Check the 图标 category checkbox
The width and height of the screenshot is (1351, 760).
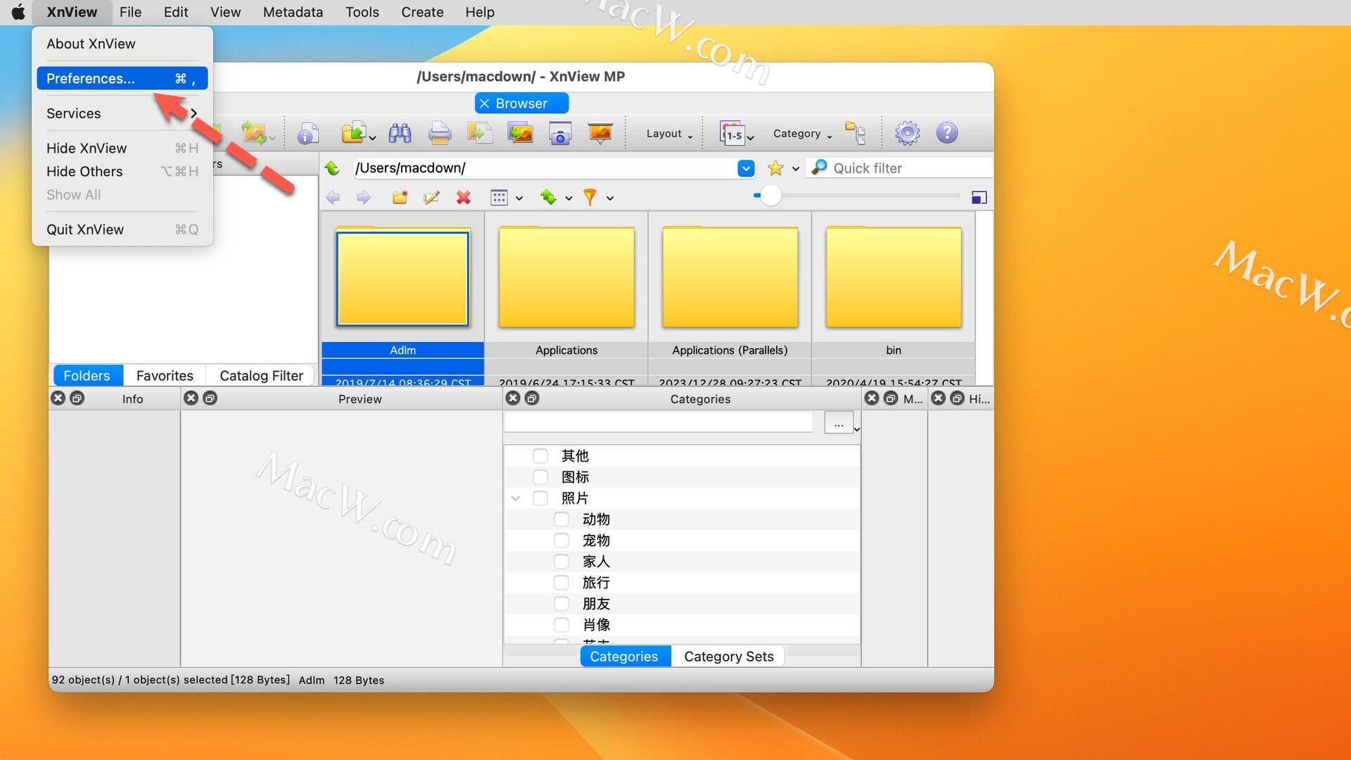point(540,477)
